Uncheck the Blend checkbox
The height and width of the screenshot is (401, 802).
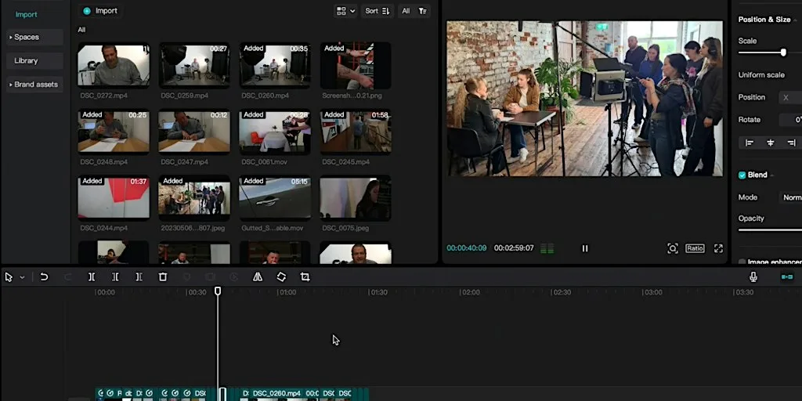point(742,175)
